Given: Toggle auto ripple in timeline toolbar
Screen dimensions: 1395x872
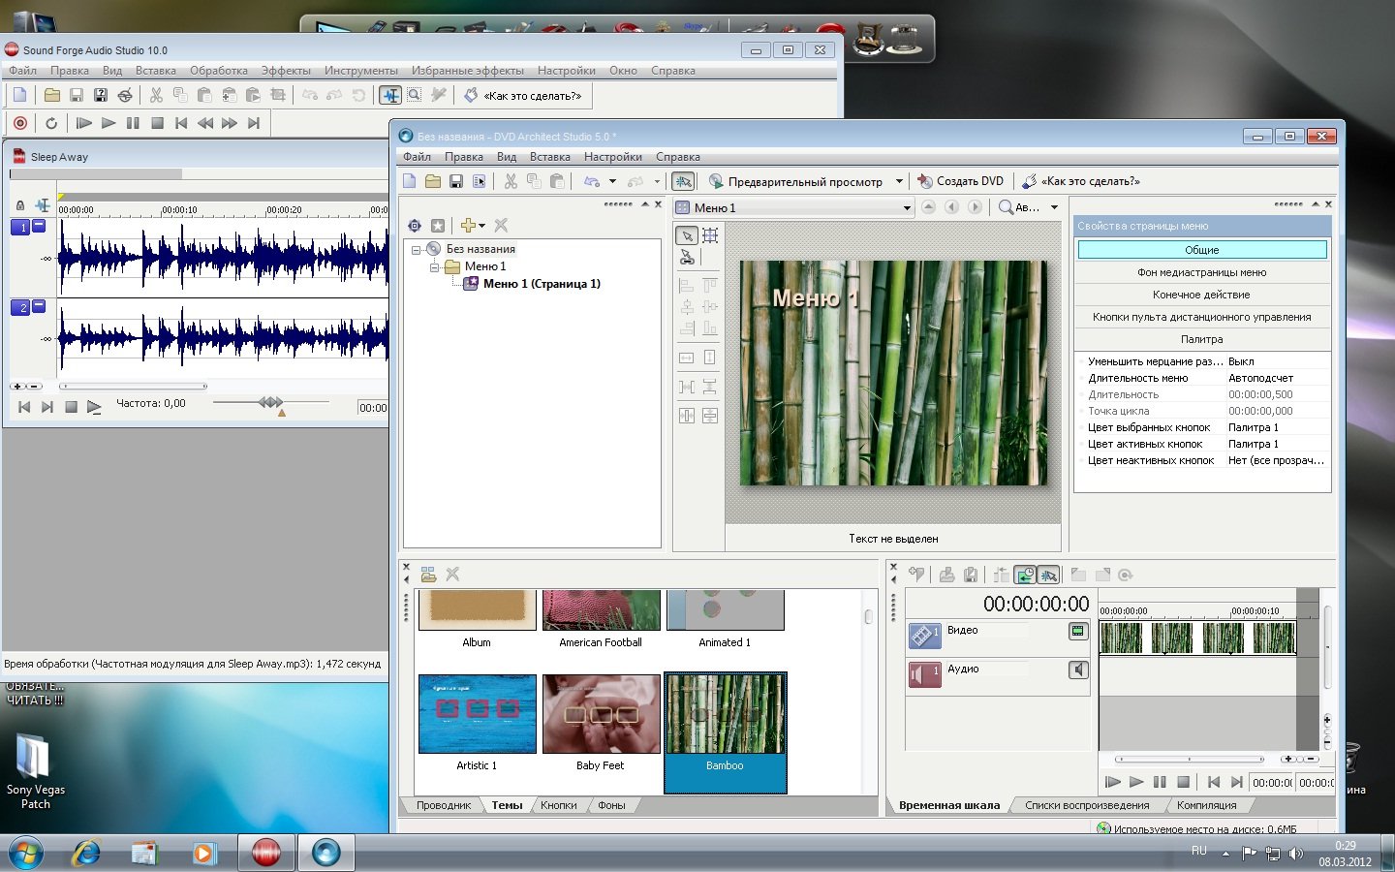Looking at the screenshot, I should (1025, 575).
